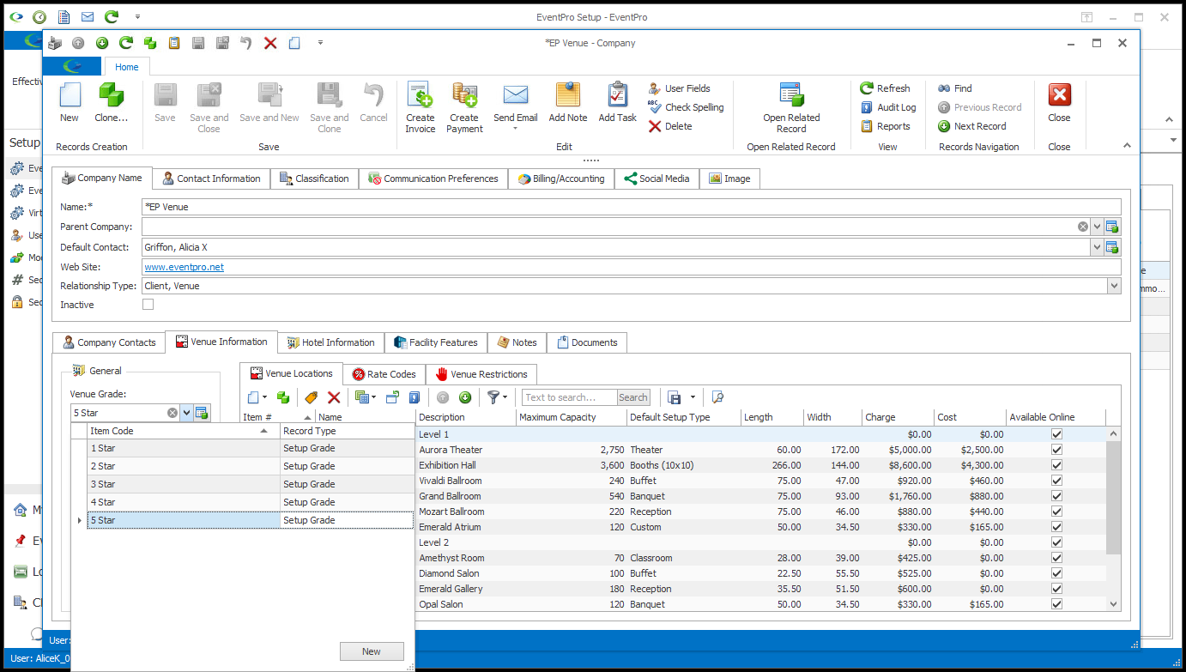Click green down-arrow icon in EP Venue title bar
Screen dimensions: 1186x672
coord(102,43)
